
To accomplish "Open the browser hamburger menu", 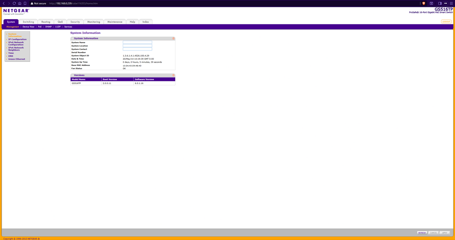I will point(451,3).
